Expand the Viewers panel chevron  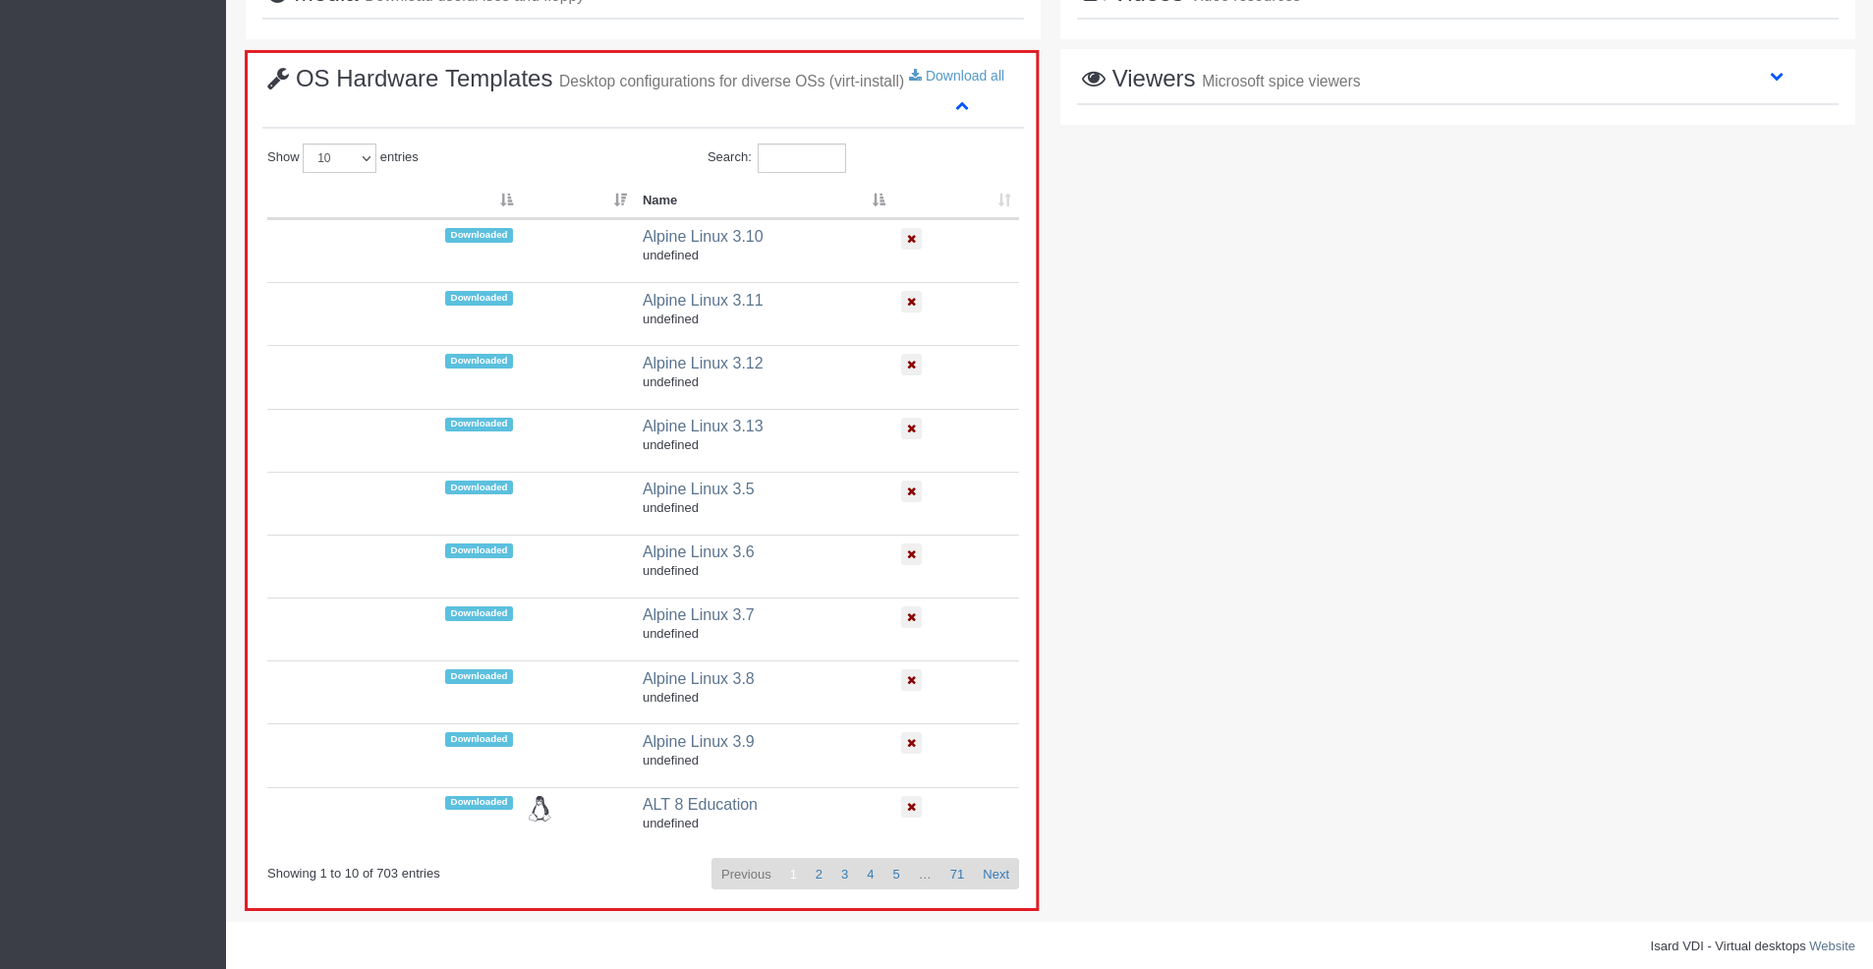(1776, 77)
